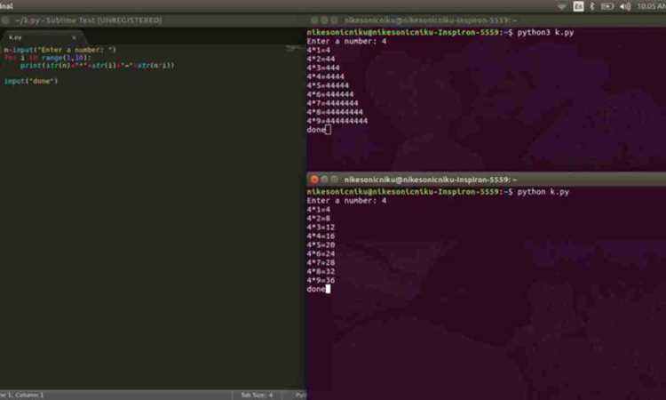Viewport: 666px width, 400px height.
Task: Click the Line 1, Column 1 status indicator
Action: (22, 395)
